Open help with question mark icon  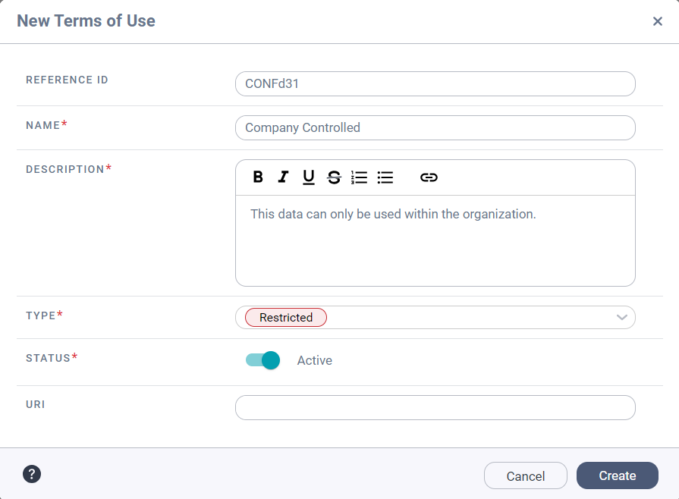point(32,474)
